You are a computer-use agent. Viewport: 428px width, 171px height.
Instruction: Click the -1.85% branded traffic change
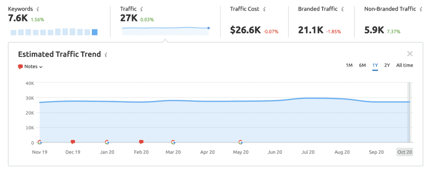(333, 32)
